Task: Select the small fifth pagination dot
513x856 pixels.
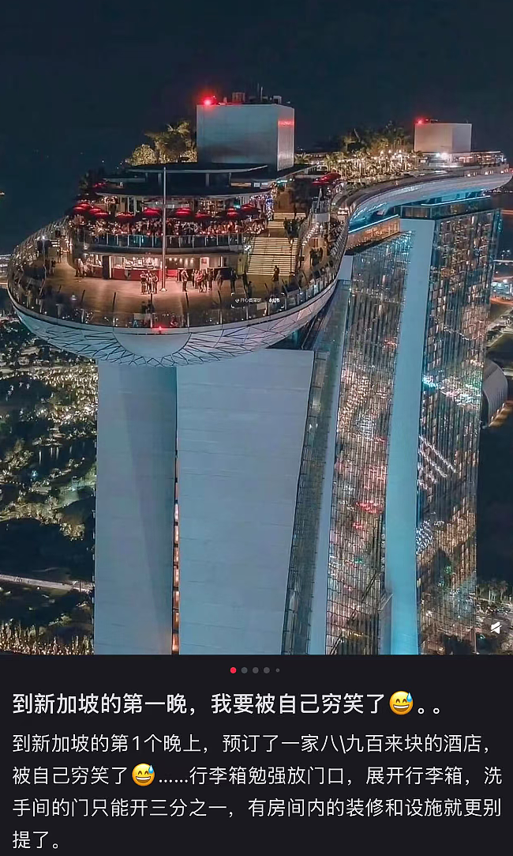Action: click(x=278, y=669)
